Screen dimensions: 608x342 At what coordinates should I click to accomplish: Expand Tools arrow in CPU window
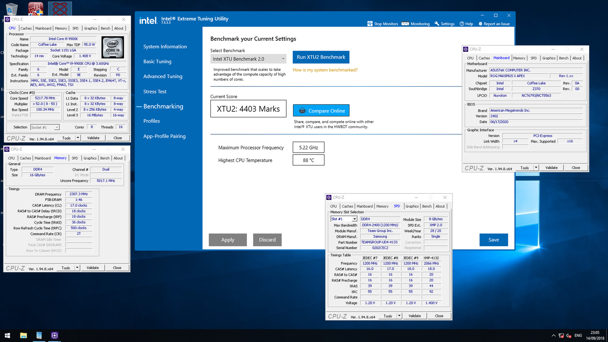tap(78, 138)
